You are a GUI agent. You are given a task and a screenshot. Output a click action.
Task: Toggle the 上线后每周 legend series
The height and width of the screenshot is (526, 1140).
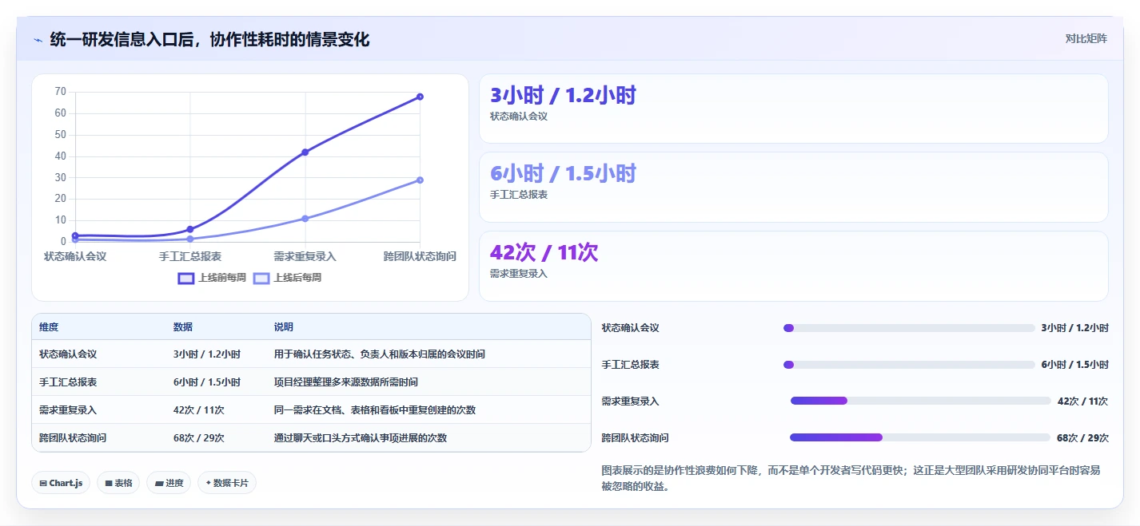point(287,278)
